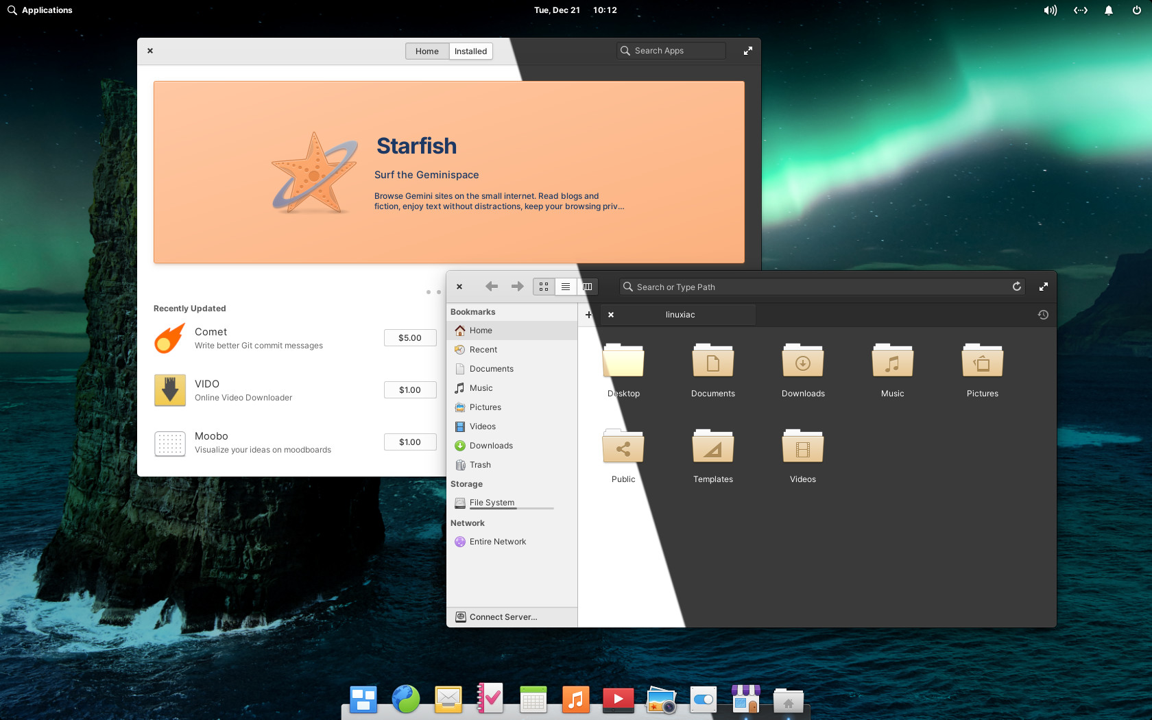Click the Search or Type Path field
The height and width of the screenshot is (720, 1152).
[x=822, y=287]
